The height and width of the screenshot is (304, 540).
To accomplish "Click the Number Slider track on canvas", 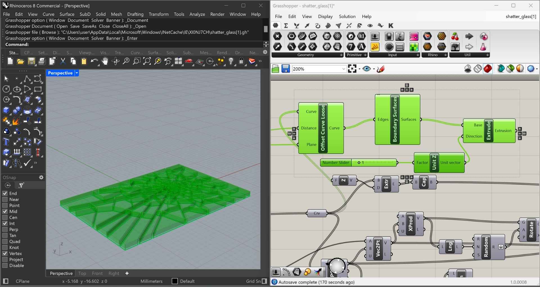I will 374,163.
